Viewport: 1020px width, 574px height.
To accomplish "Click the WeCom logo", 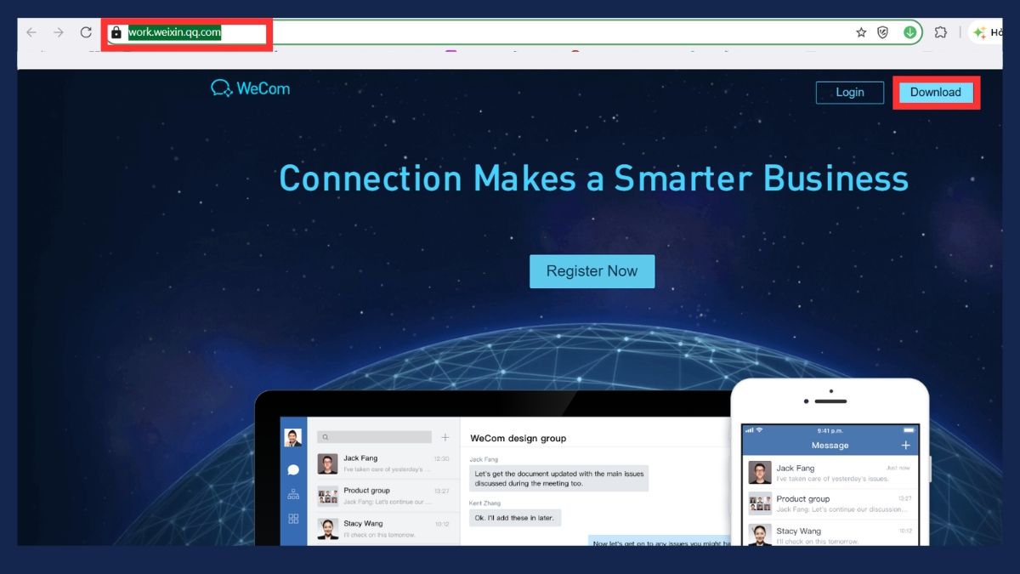I will [x=251, y=88].
